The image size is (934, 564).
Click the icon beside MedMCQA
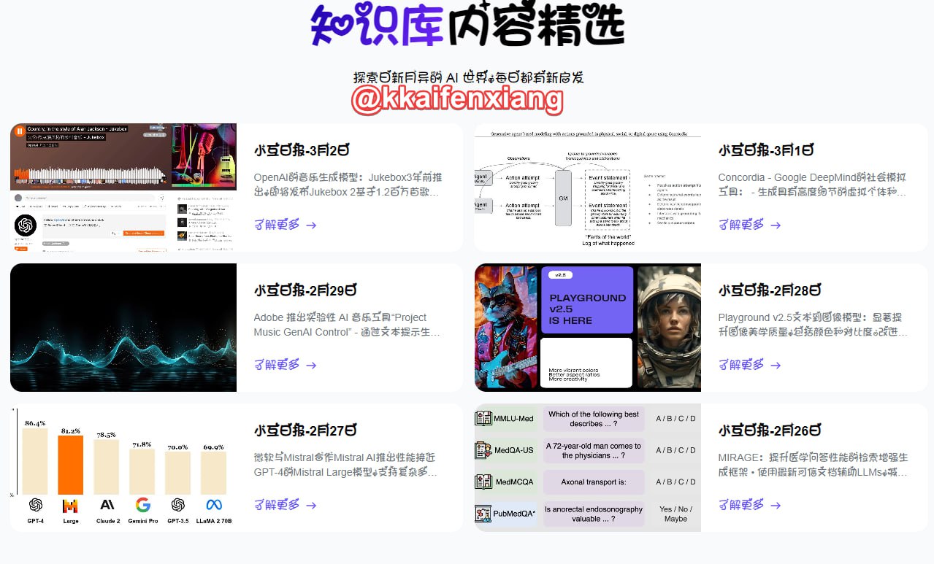coord(483,482)
